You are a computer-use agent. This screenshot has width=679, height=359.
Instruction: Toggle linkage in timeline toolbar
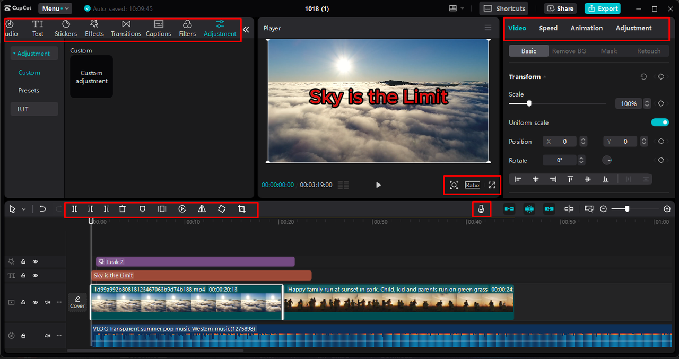(x=549, y=209)
